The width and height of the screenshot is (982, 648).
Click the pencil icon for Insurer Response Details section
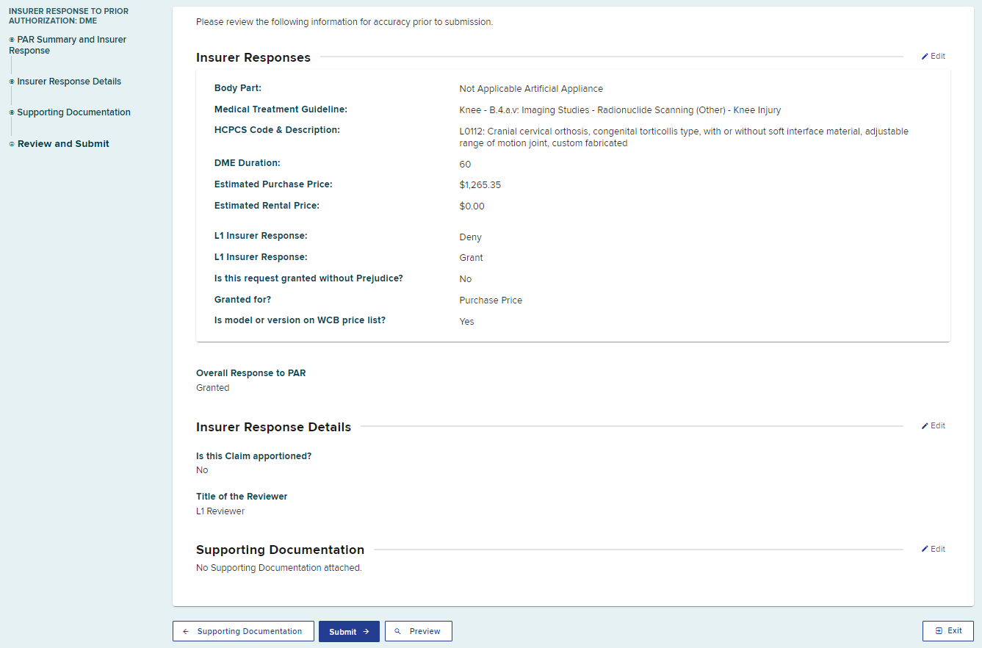pyautogui.click(x=925, y=426)
